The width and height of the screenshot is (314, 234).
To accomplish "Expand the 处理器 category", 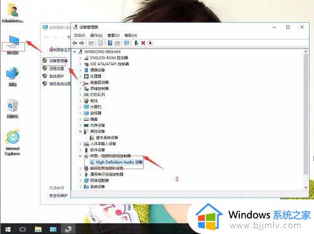I will [80, 76].
